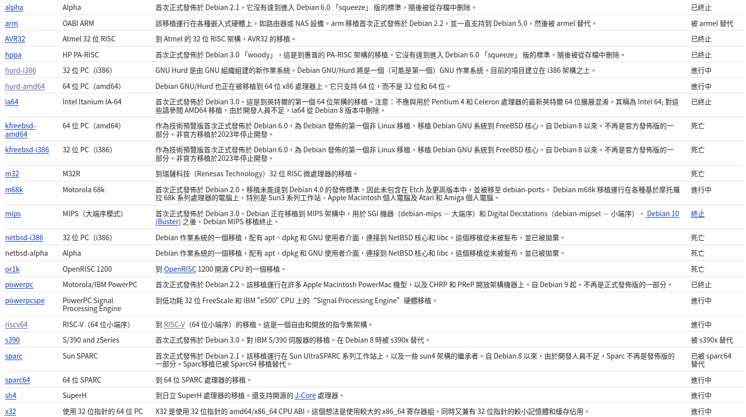Follow the Debian 10 (Buster) link
The width and height of the screenshot is (746, 417).
663,214
